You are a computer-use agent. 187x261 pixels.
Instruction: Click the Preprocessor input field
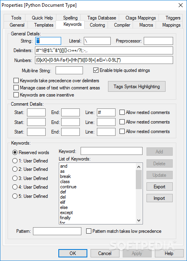click(158, 41)
